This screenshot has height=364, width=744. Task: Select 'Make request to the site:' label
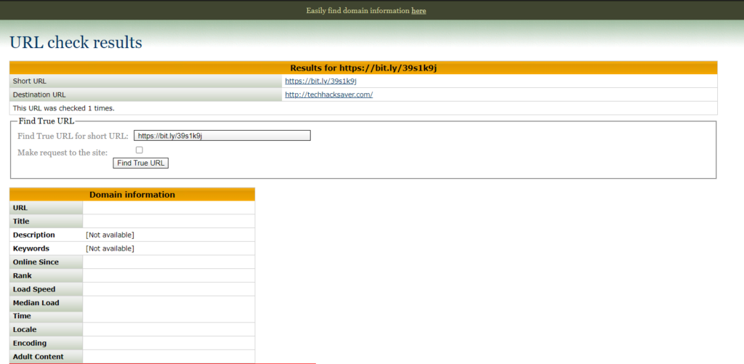point(62,153)
